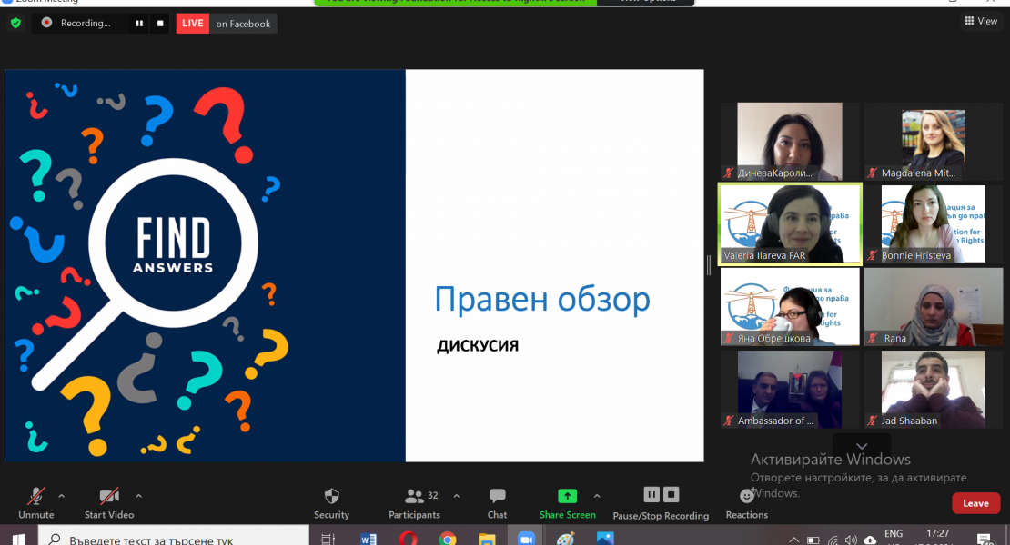
Task: Select Ambassador of ... video tile
Action: 790,390
